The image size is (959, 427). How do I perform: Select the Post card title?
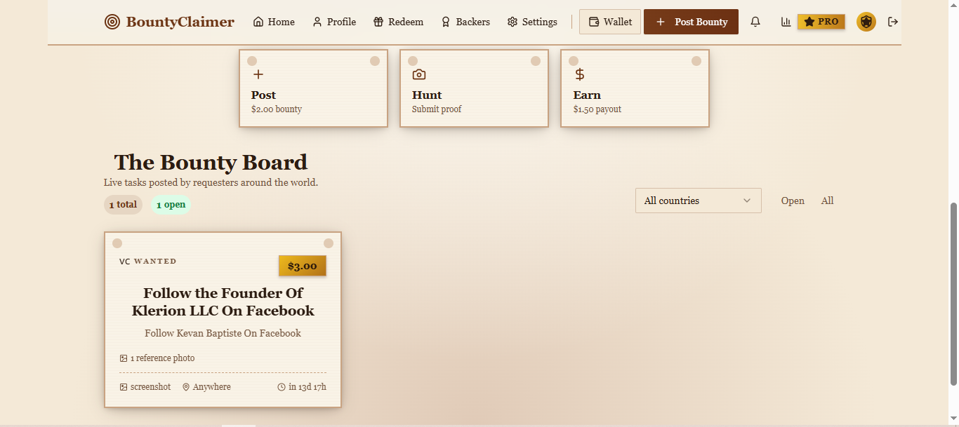[263, 95]
